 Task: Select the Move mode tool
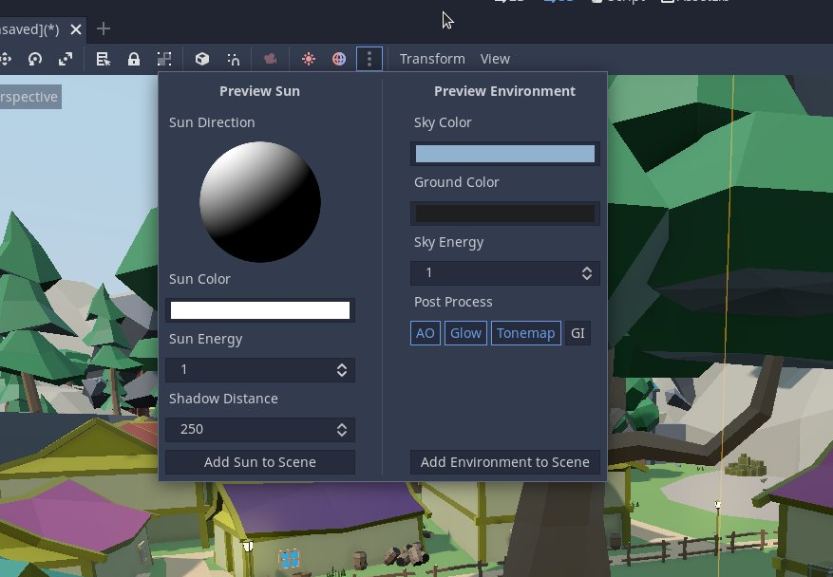click(8, 59)
